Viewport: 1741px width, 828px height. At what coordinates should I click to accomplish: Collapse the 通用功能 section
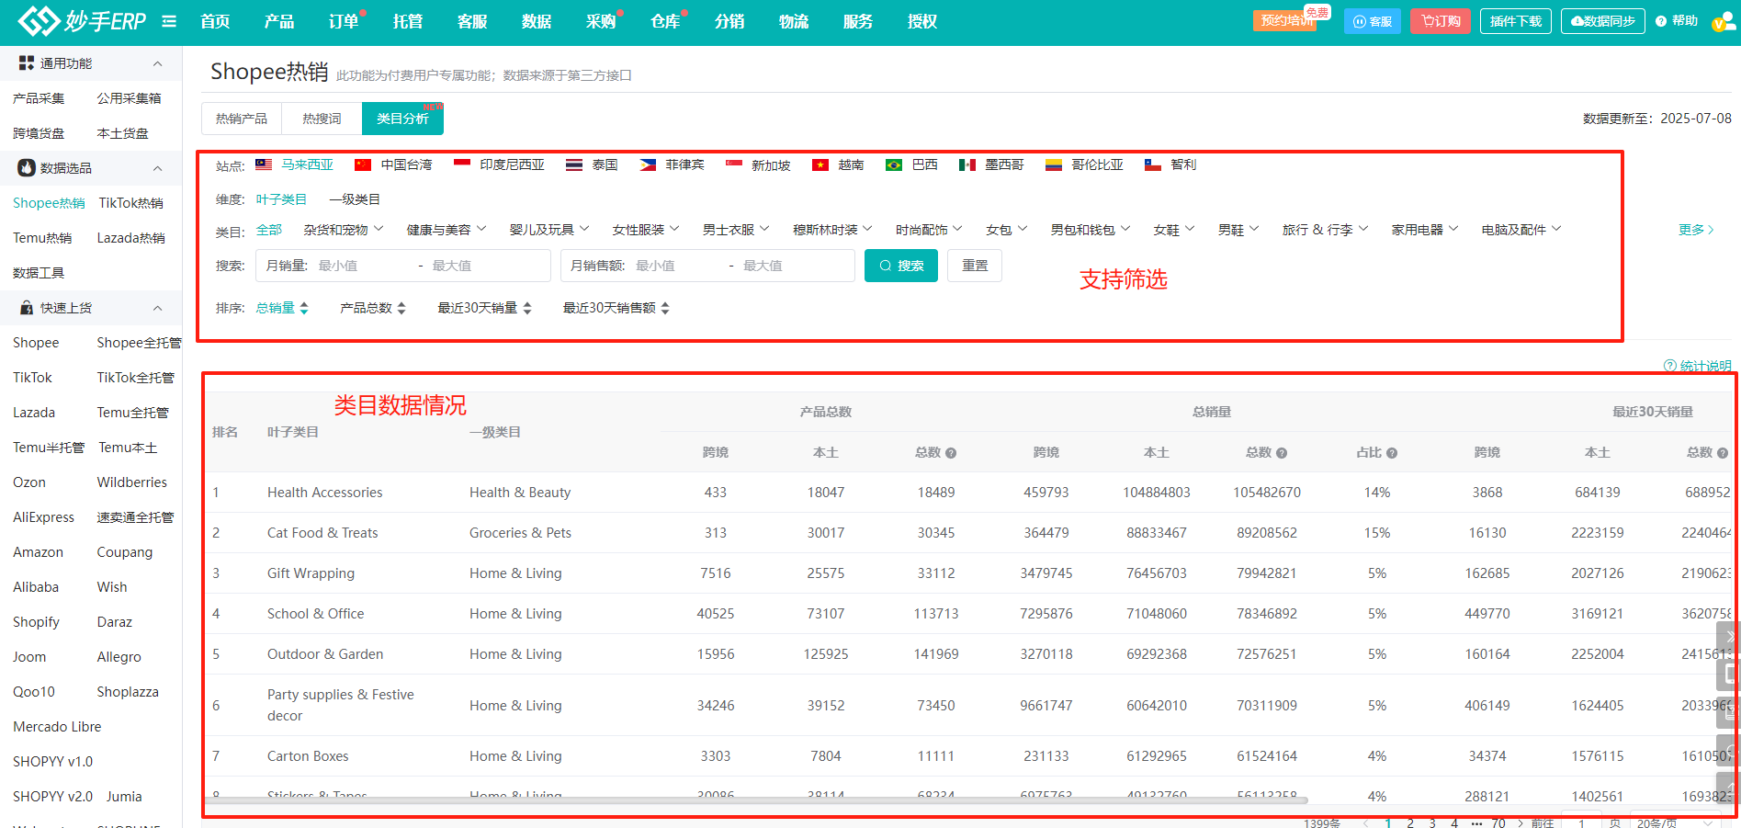point(157,63)
